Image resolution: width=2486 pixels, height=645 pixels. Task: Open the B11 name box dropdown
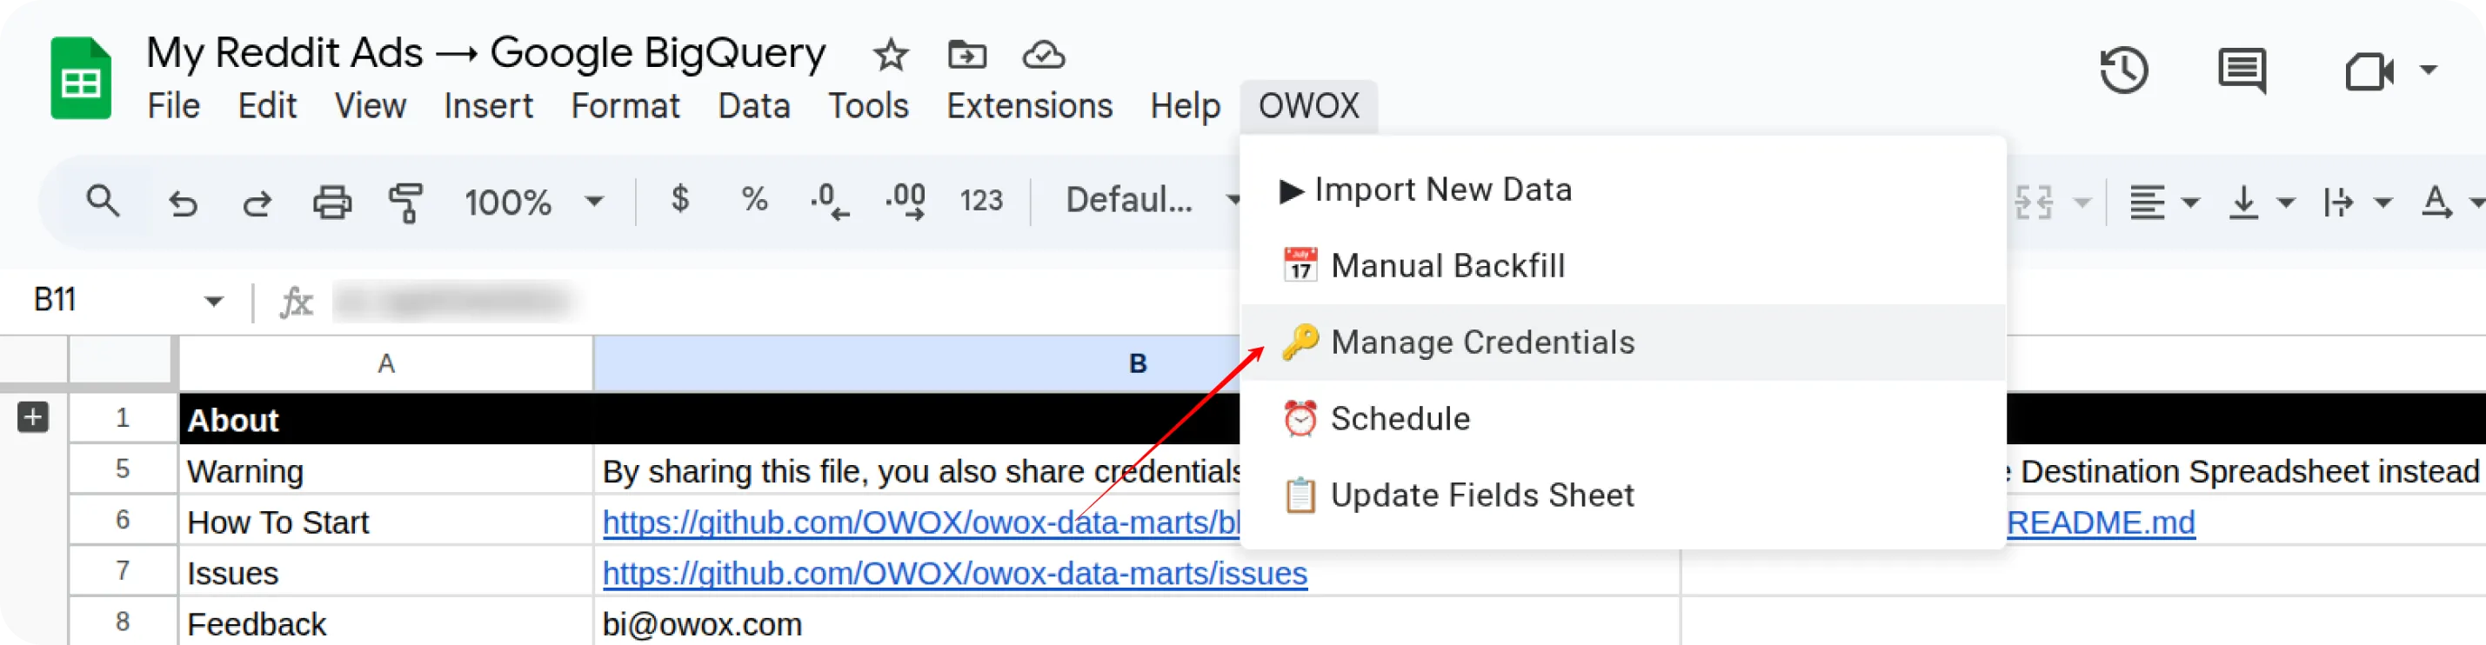(213, 302)
